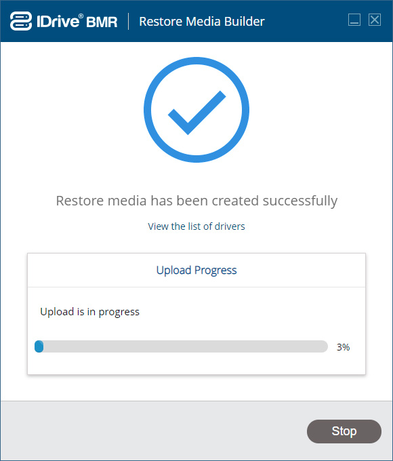Image resolution: width=393 pixels, height=461 pixels.
Task: Click the empty gray portion of progress track
Action: 186,346
